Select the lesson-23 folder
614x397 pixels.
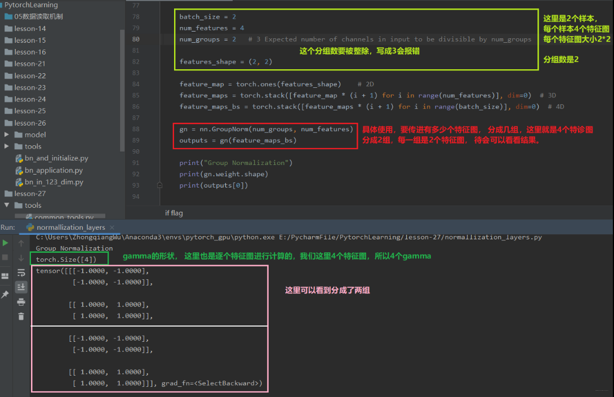click(30, 87)
